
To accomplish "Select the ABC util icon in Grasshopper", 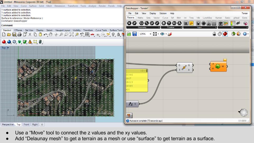I will 238,23.
